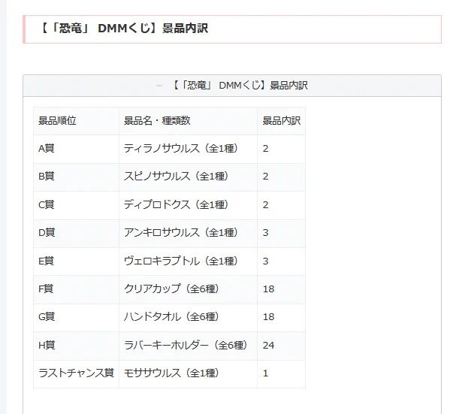The image size is (450, 414).
Task: Click the count 24 in the H賞 row
Action: (269, 345)
